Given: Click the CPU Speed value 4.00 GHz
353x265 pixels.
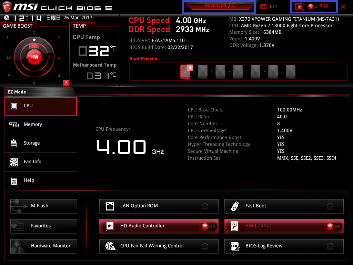Looking at the screenshot, I should click(x=191, y=20).
